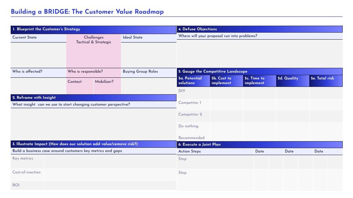Click the 'Recommended' row label

pyautogui.click(x=192, y=138)
